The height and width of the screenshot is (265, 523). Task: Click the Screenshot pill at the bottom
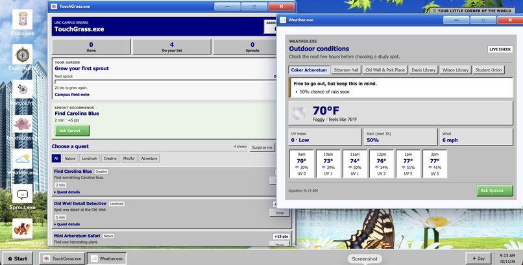pos(365,259)
